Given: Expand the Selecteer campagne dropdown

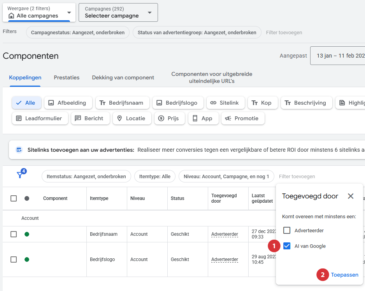Looking at the screenshot, I should [x=118, y=12].
